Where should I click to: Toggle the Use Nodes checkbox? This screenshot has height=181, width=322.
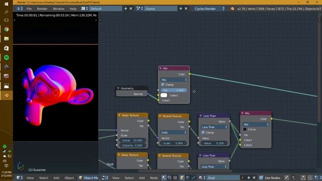pos(261,177)
